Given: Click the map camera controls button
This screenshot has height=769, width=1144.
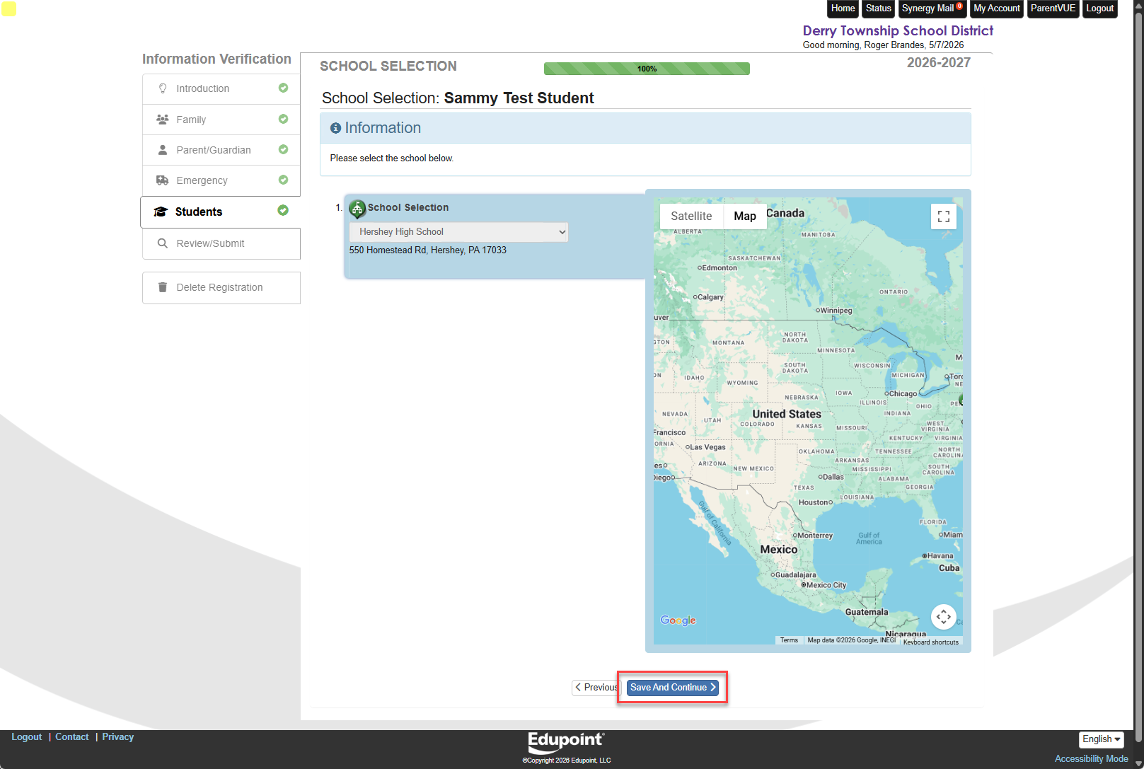Looking at the screenshot, I should (x=944, y=617).
